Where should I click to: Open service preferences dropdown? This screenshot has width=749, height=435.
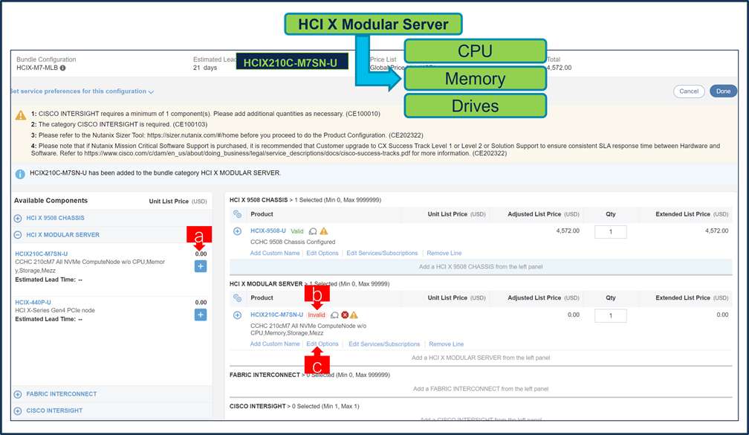pyautogui.click(x=82, y=91)
